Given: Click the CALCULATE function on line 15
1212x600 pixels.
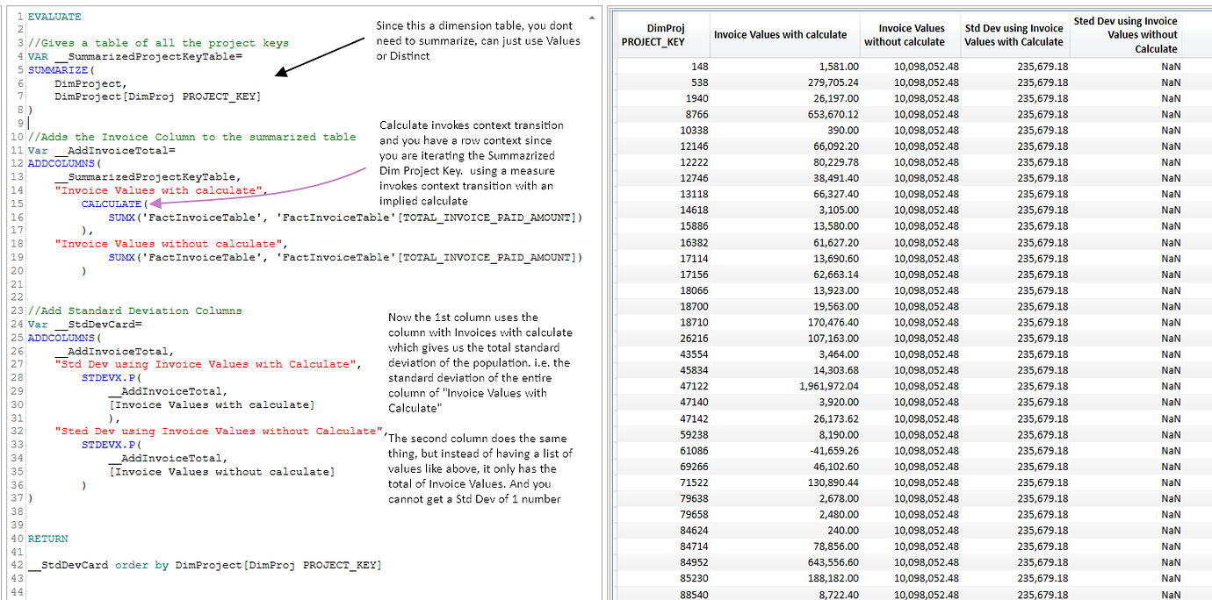Looking at the screenshot, I should point(109,204).
